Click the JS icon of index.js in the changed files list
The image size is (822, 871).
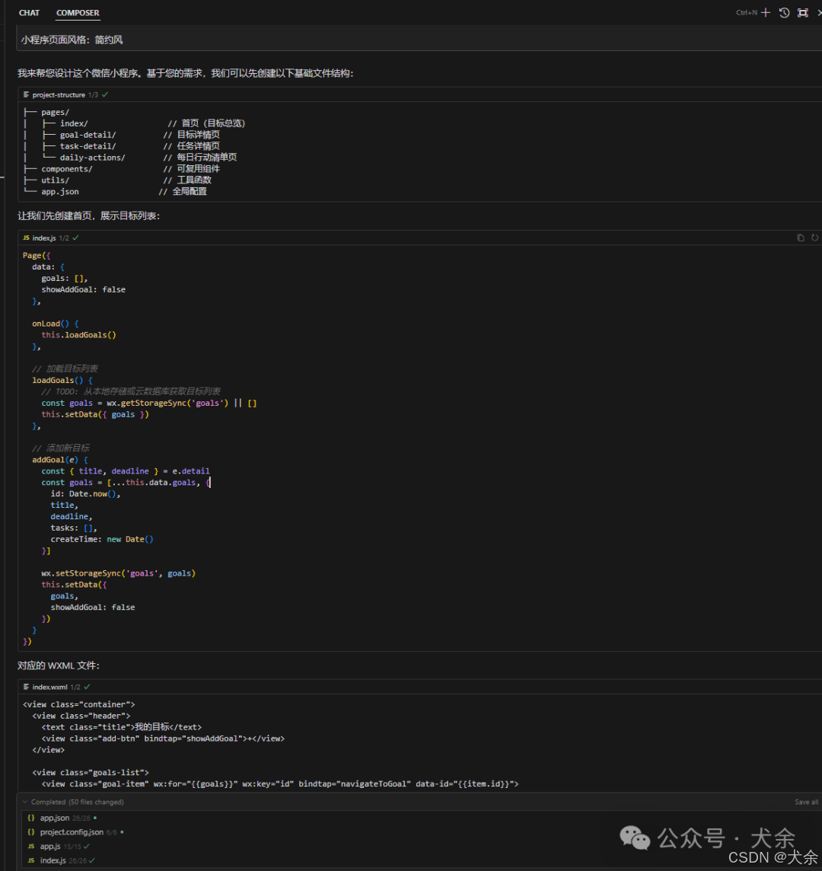coord(31,860)
